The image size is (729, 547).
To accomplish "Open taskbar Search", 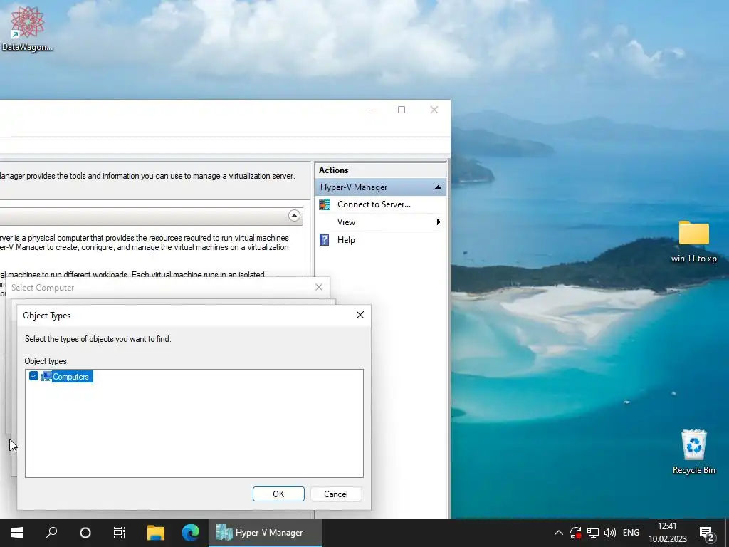I will [x=51, y=533].
